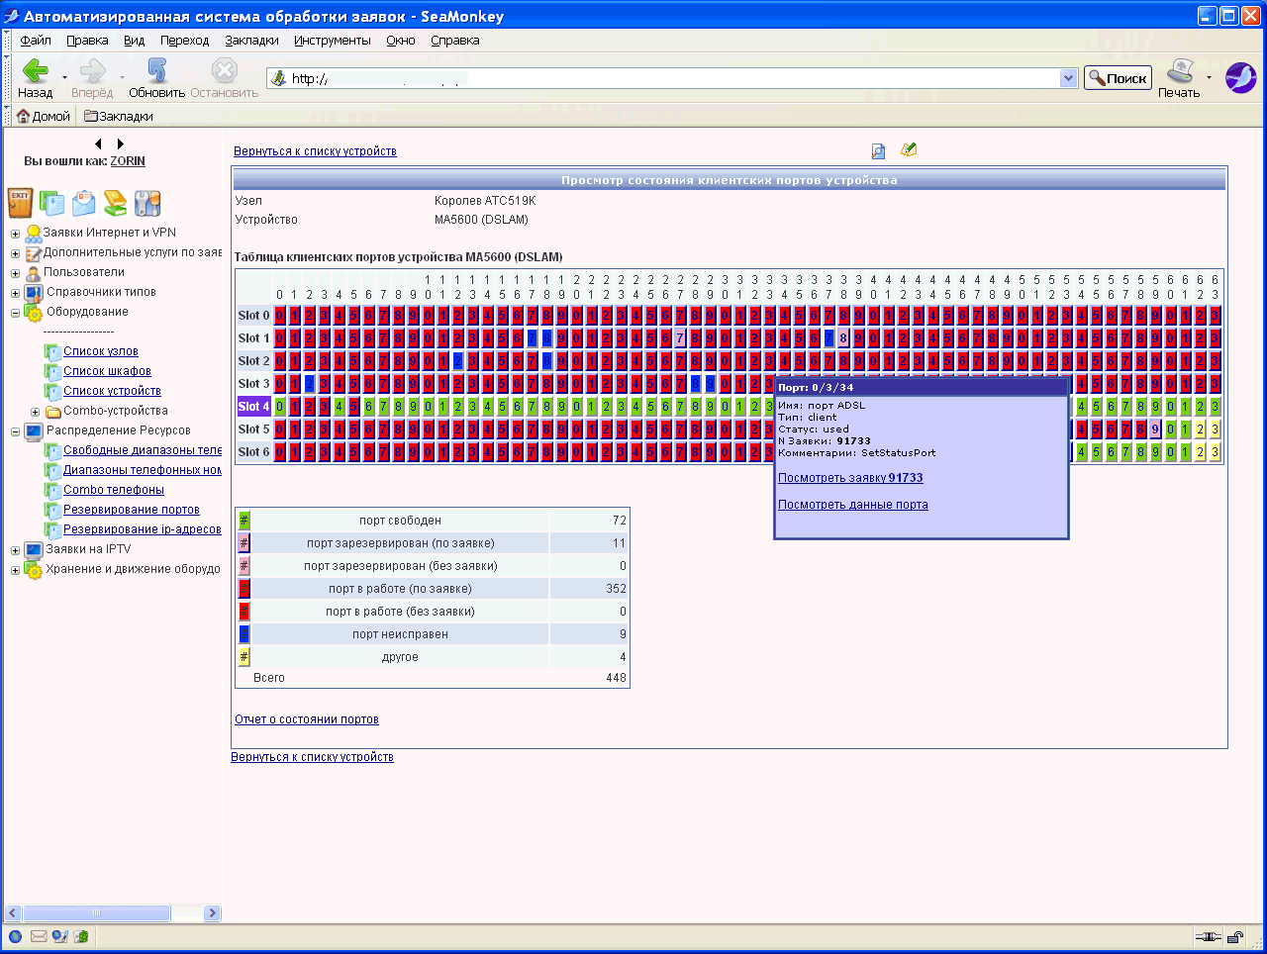The height and width of the screenshot is (954, 1267).
Task: Follow Отчет о состоянии портов link
Action: click(306, 718)
